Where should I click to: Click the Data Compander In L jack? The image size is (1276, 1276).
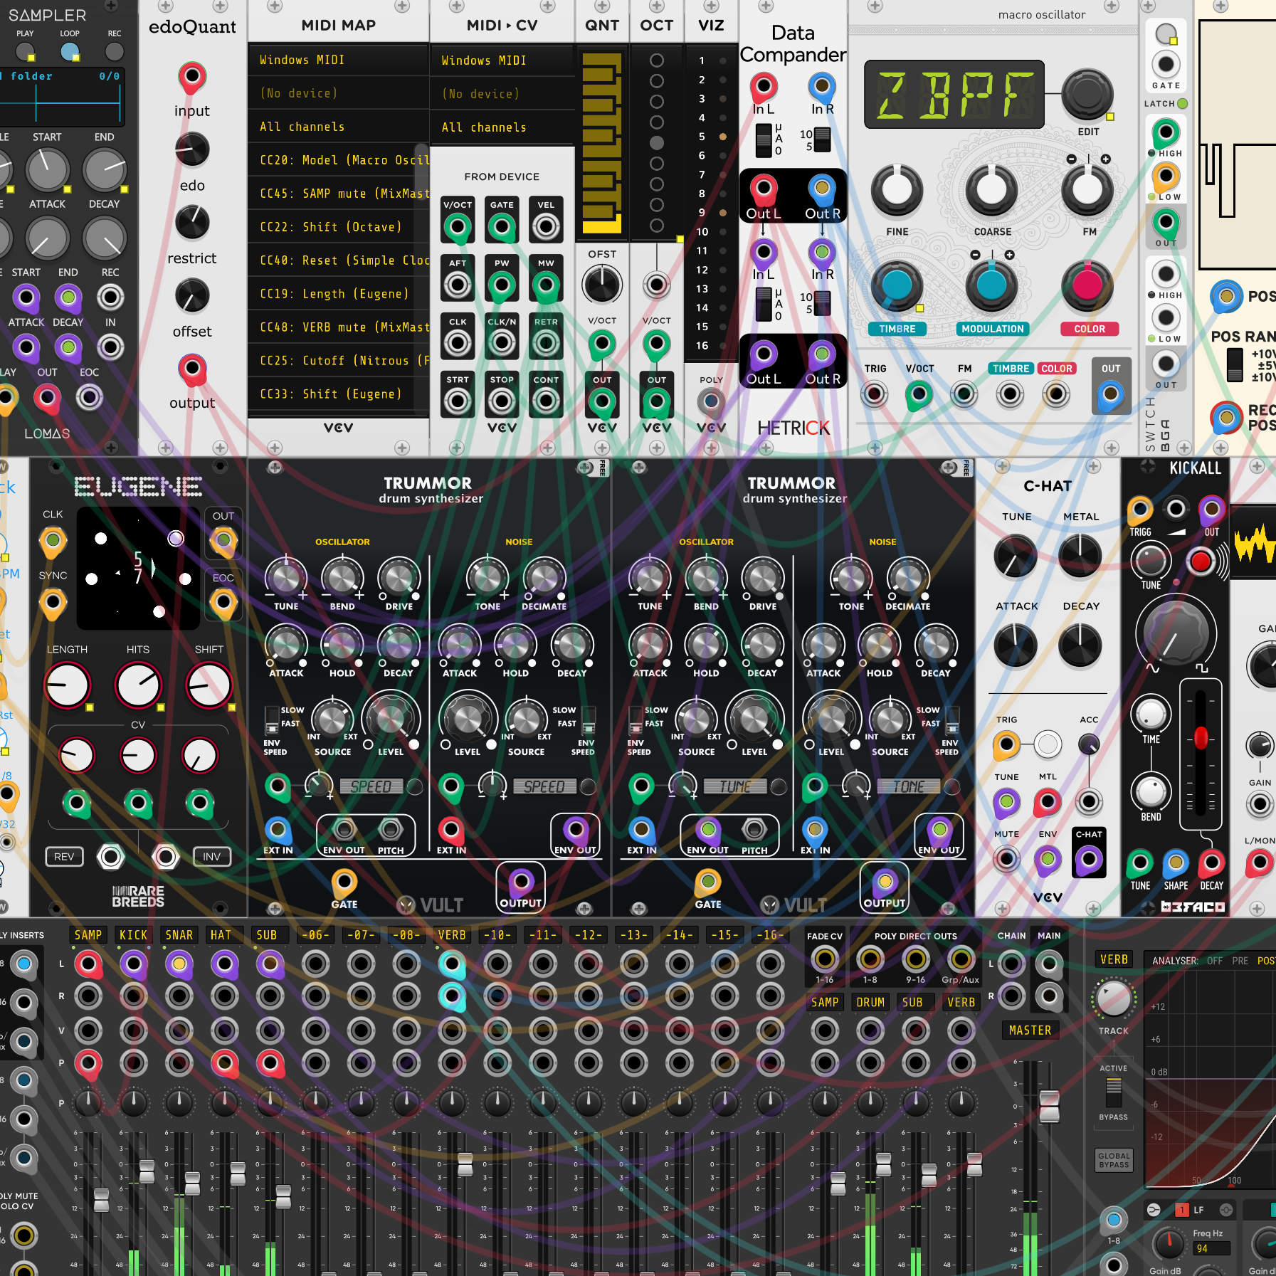click(x=764, y=87)
